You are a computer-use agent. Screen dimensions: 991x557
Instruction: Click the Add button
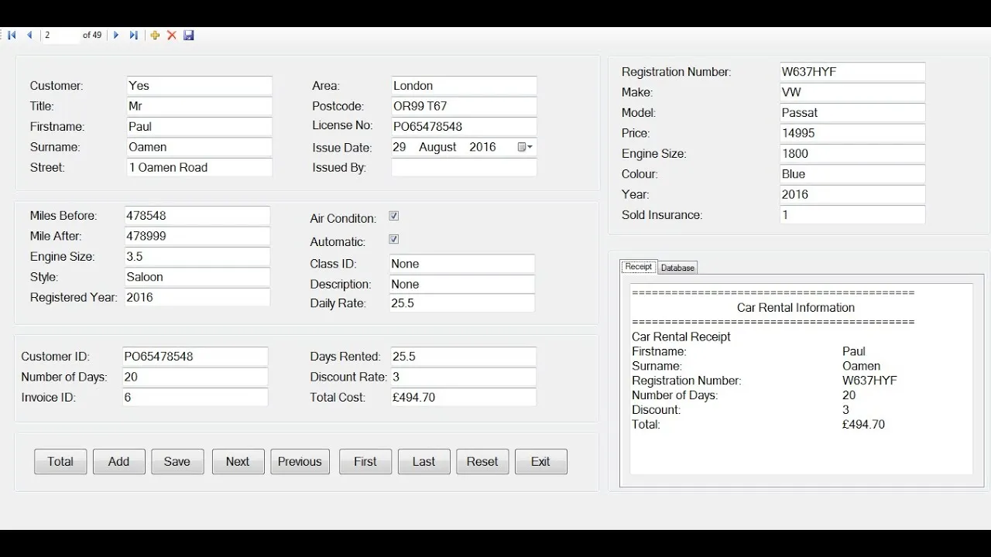118,462
